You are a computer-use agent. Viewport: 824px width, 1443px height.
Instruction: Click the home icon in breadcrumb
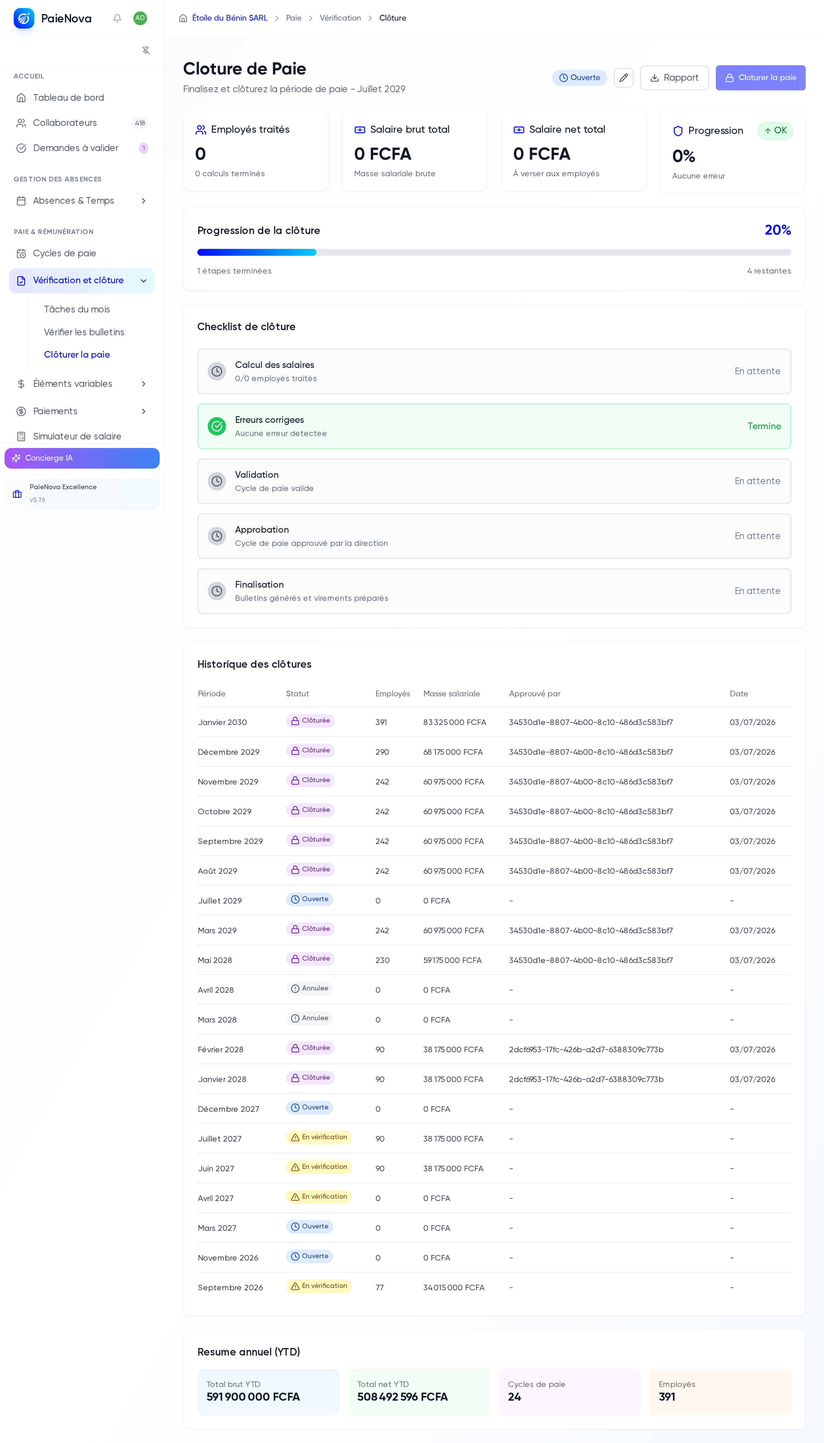click(x=183, y=18)
